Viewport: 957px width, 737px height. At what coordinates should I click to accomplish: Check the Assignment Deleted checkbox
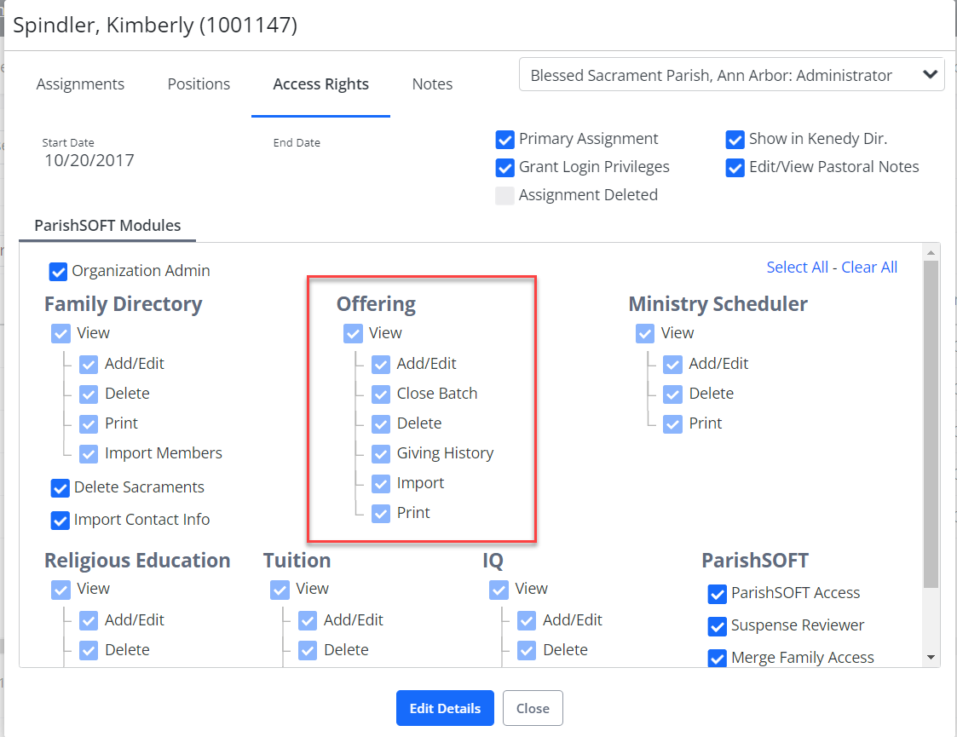click(x=504, y=195)
